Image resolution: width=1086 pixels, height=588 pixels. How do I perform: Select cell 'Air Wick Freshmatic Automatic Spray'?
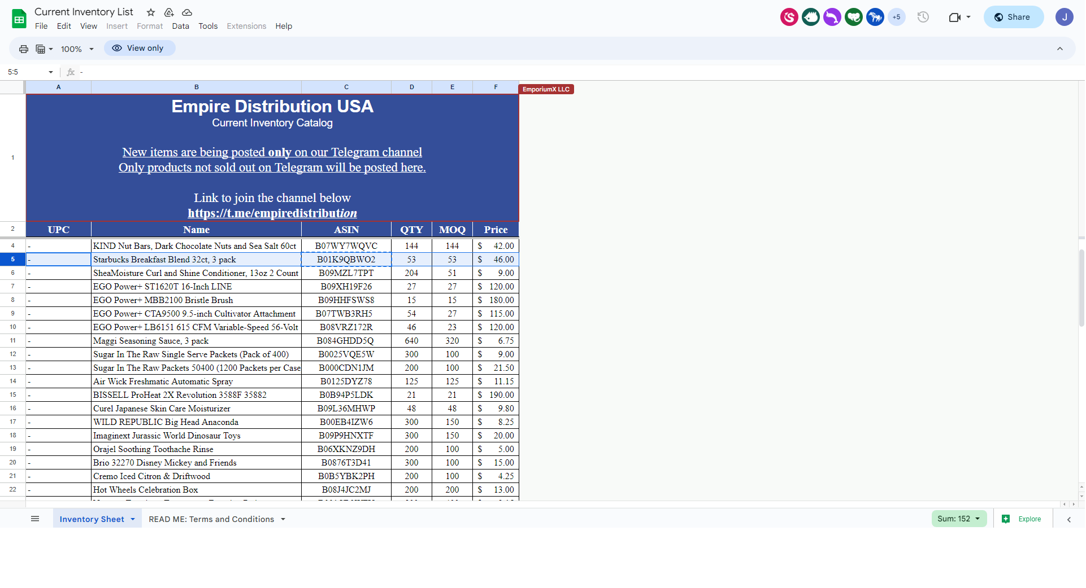[196, 381]
